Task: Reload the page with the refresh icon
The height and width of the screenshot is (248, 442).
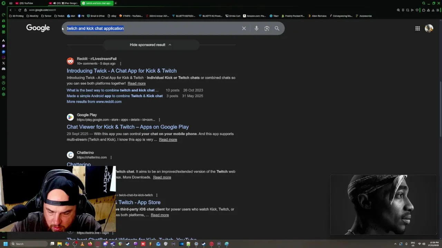Action: pyautogui.click(x=20, y=10)
